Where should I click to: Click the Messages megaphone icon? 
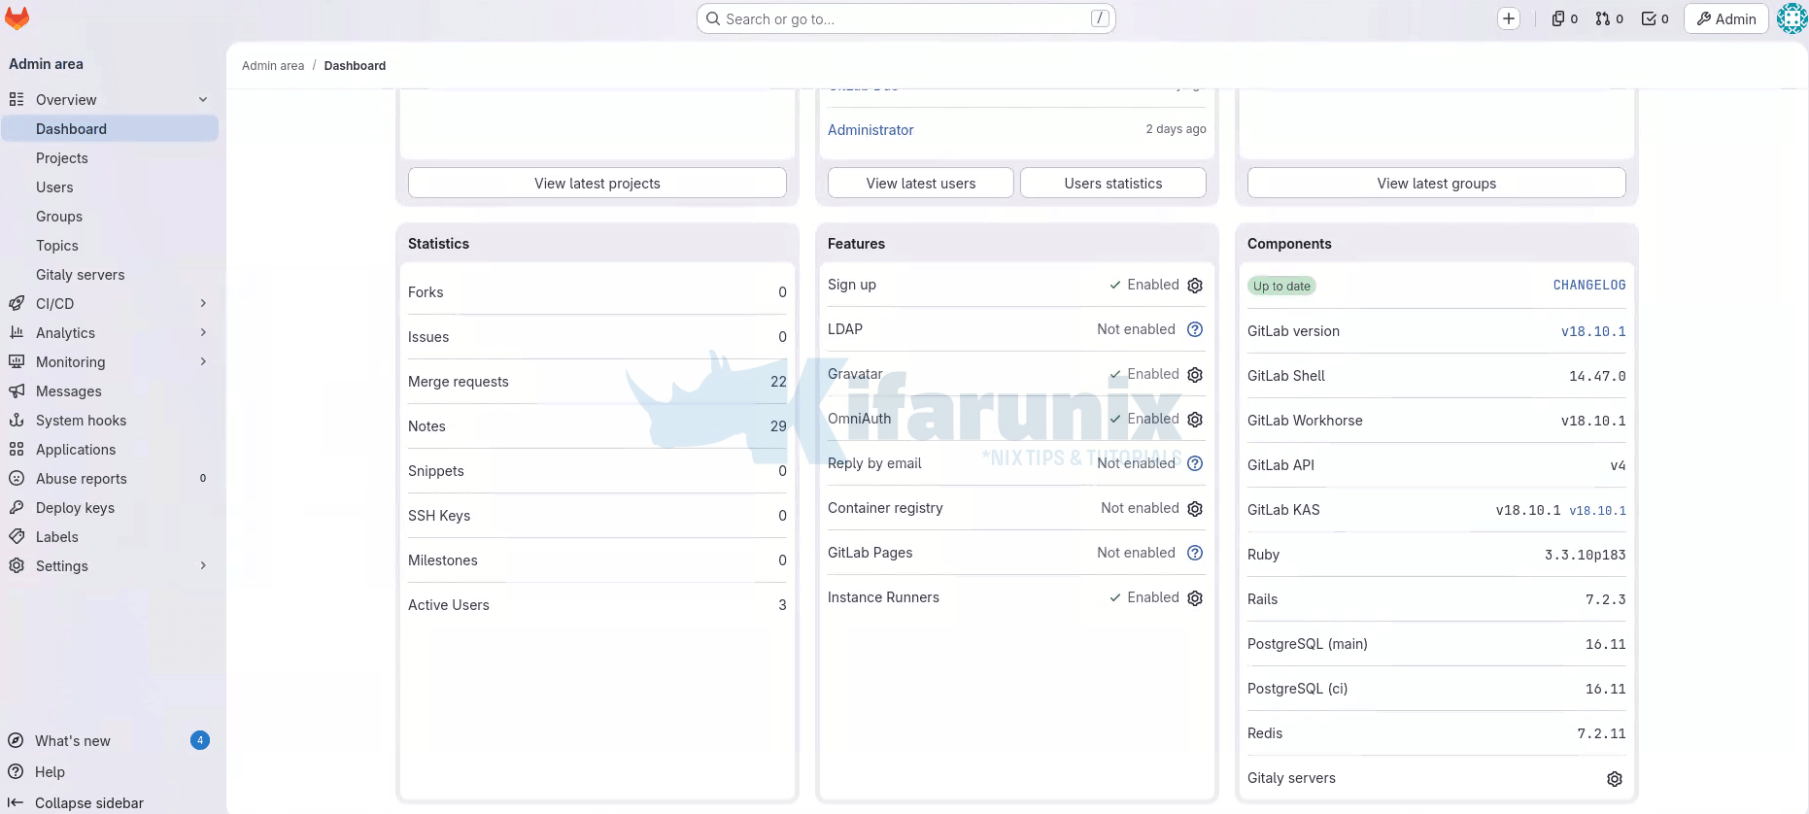[x=17, y=390]
